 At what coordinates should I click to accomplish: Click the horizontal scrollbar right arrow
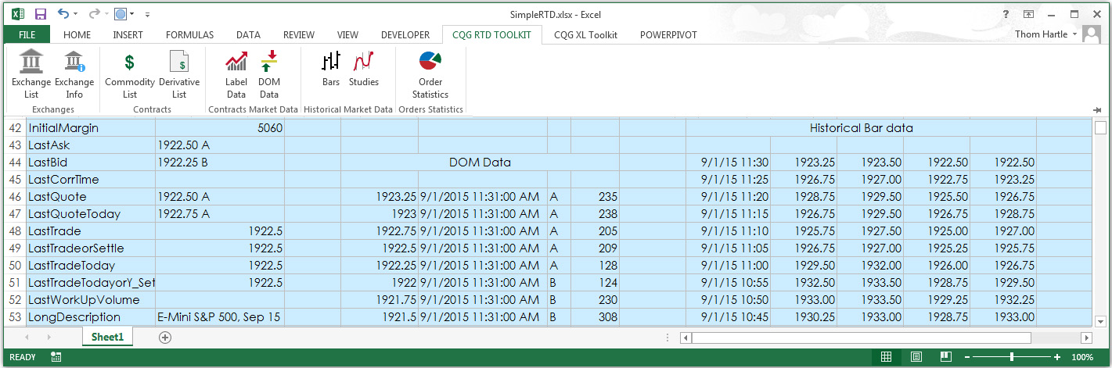[1085, 338]
